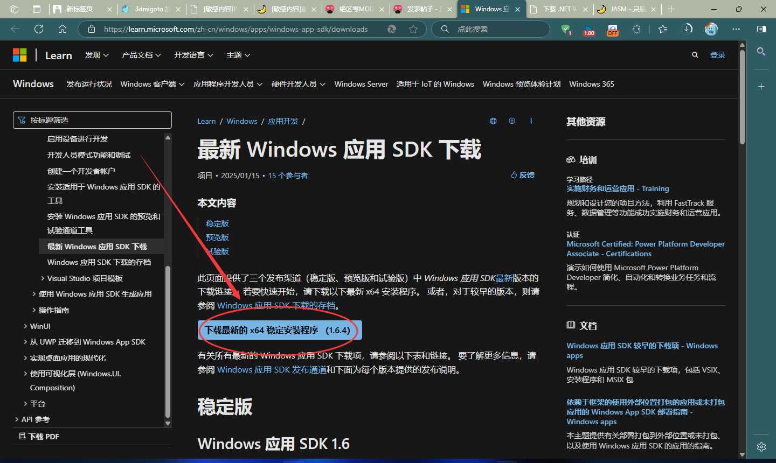Refresh the page with the reload icon

pos(38,29)
